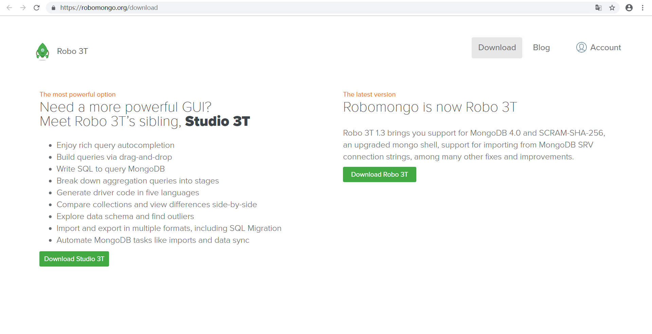
Task: Click 'Compare collections and view differences' item
Action: click(x=157, y=204)
